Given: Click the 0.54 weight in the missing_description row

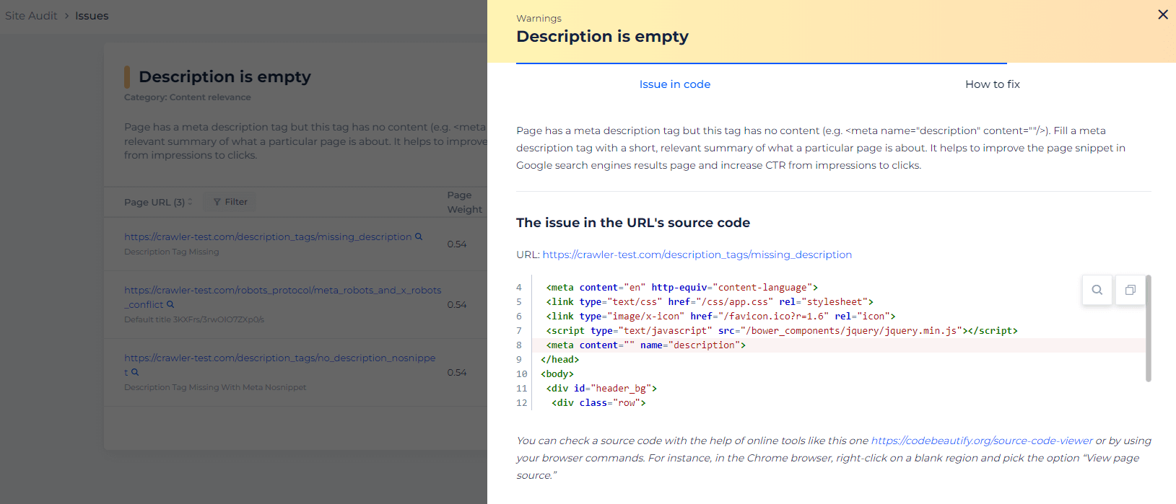Looking at the screenshot, I should coord(457,244).
